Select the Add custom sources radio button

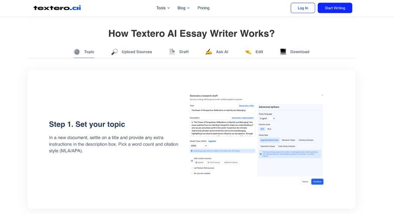192,160
